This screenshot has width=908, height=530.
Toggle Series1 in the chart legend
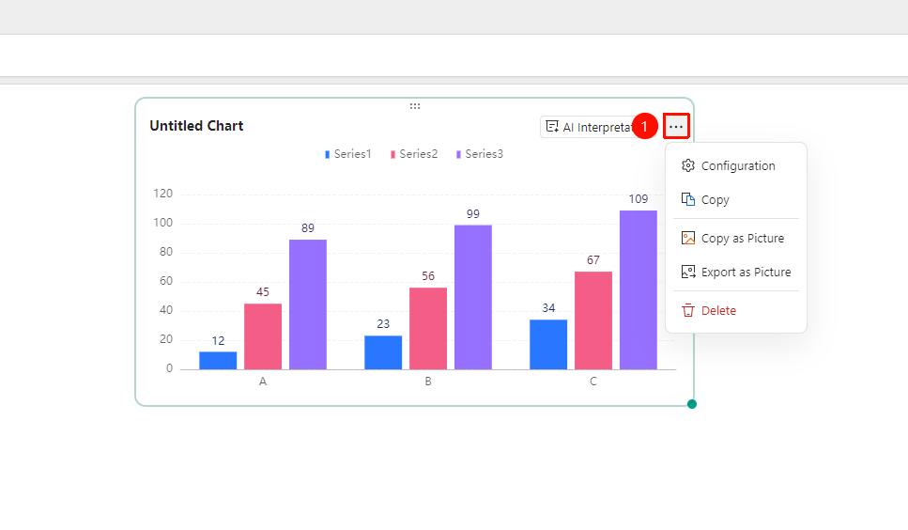[x=347, y=154]
